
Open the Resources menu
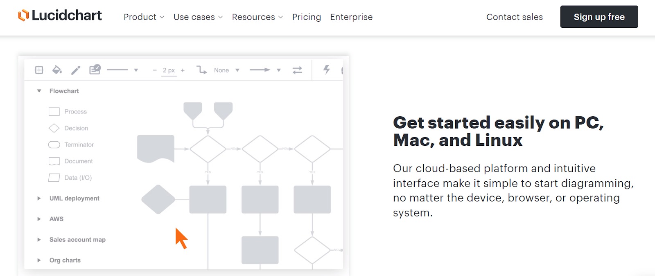click(x=257, y=17)
